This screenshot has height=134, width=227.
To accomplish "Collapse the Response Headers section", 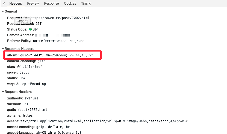I will click(x=3, y=49).
